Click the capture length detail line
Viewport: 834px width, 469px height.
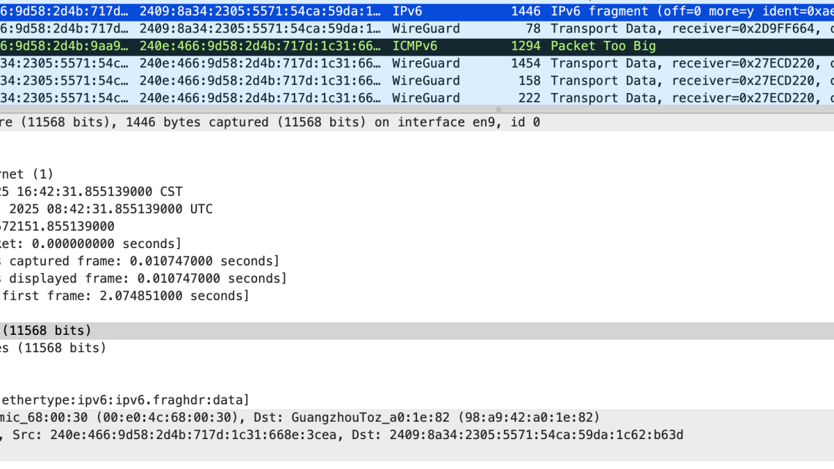56,347
